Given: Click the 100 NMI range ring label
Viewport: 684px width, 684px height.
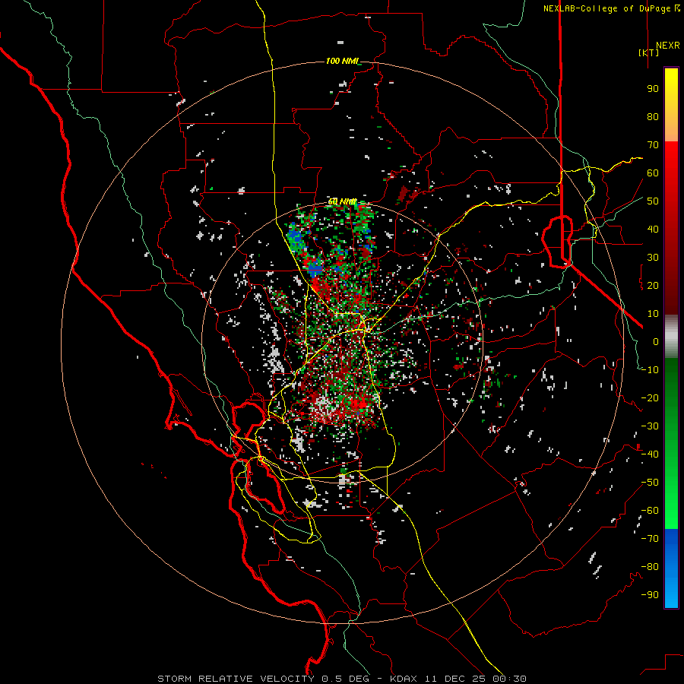Looking at the screenshot, I should [x=341, y=61].
